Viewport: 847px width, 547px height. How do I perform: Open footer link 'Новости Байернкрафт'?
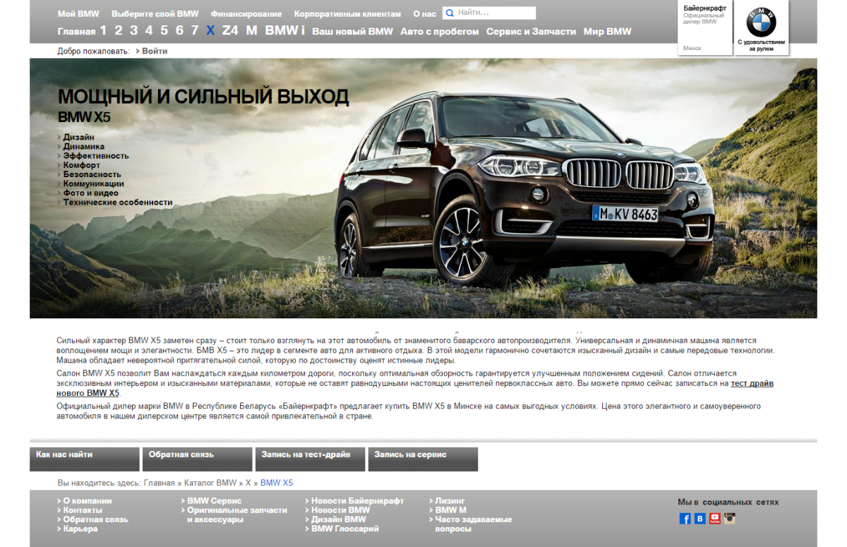357,500
